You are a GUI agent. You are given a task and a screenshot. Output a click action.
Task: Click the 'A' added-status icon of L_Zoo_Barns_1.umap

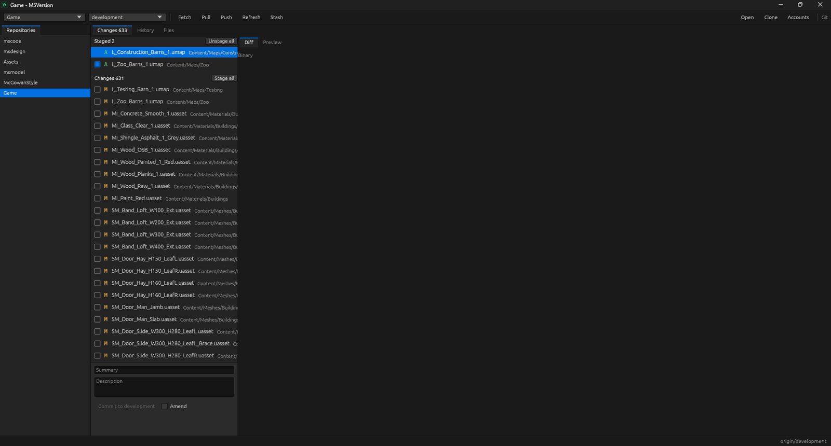click(x=105, y=64)
